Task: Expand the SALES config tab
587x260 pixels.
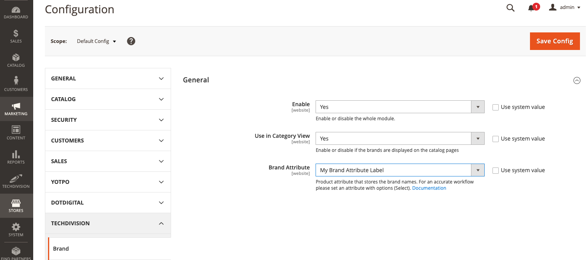Action: tap(108, 161)
